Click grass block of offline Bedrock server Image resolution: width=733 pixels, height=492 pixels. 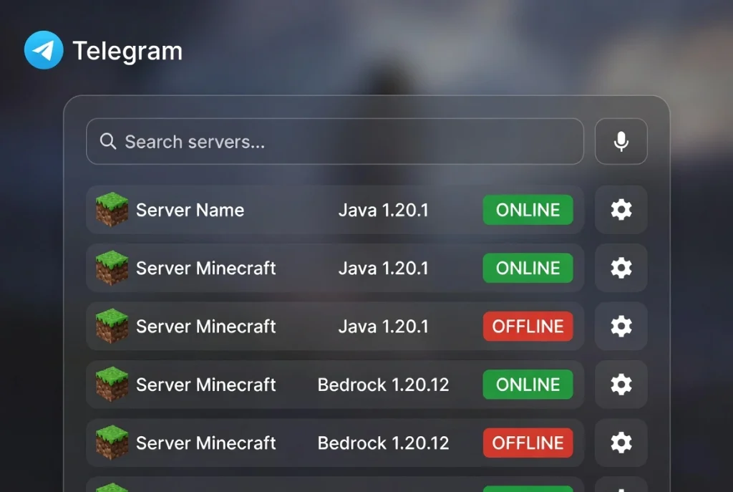(112, 443)
